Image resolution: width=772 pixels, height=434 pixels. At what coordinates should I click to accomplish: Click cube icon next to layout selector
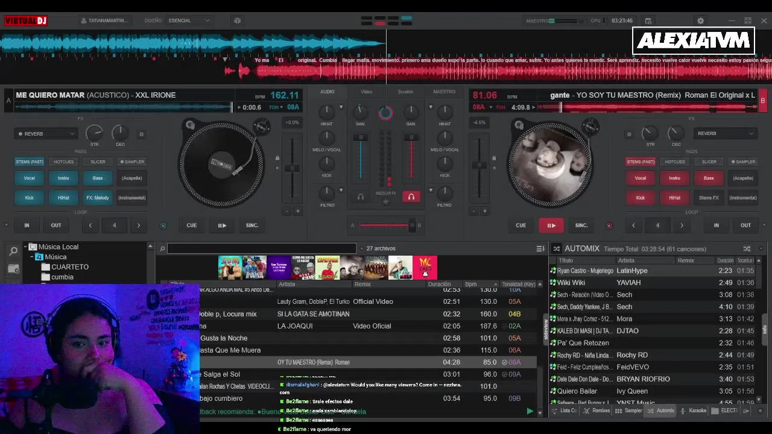[x=237, y=20]
